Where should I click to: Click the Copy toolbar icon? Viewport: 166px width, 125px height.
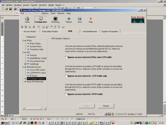[x=47, y=27]
